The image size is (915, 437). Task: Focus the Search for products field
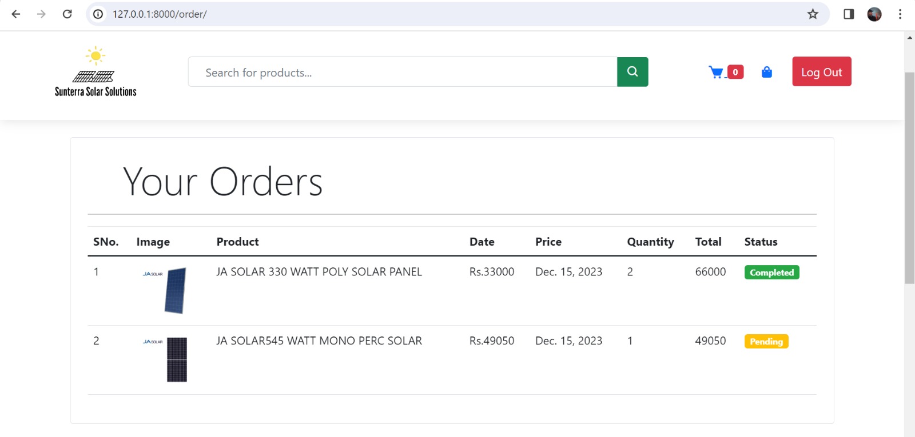[x=403, y=72]
